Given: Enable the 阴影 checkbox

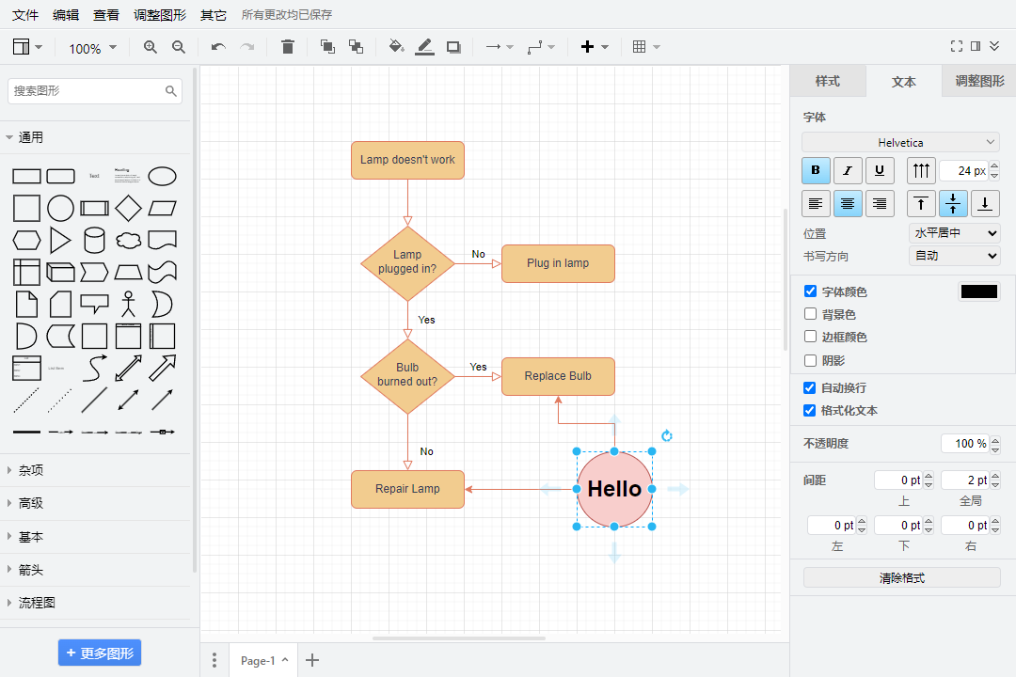Looking at the screenshot, I should (x=810, y=360).
